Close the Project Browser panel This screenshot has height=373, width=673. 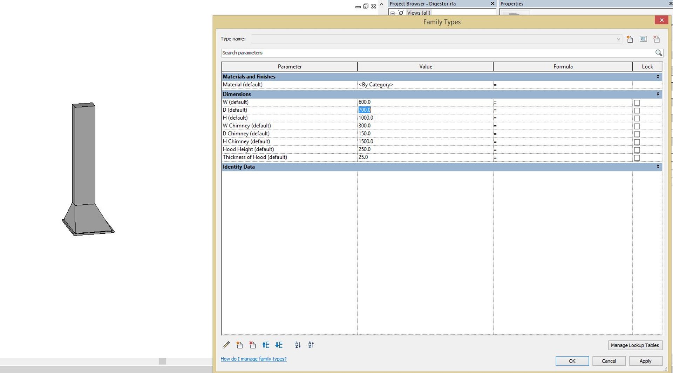coord(492,3)
